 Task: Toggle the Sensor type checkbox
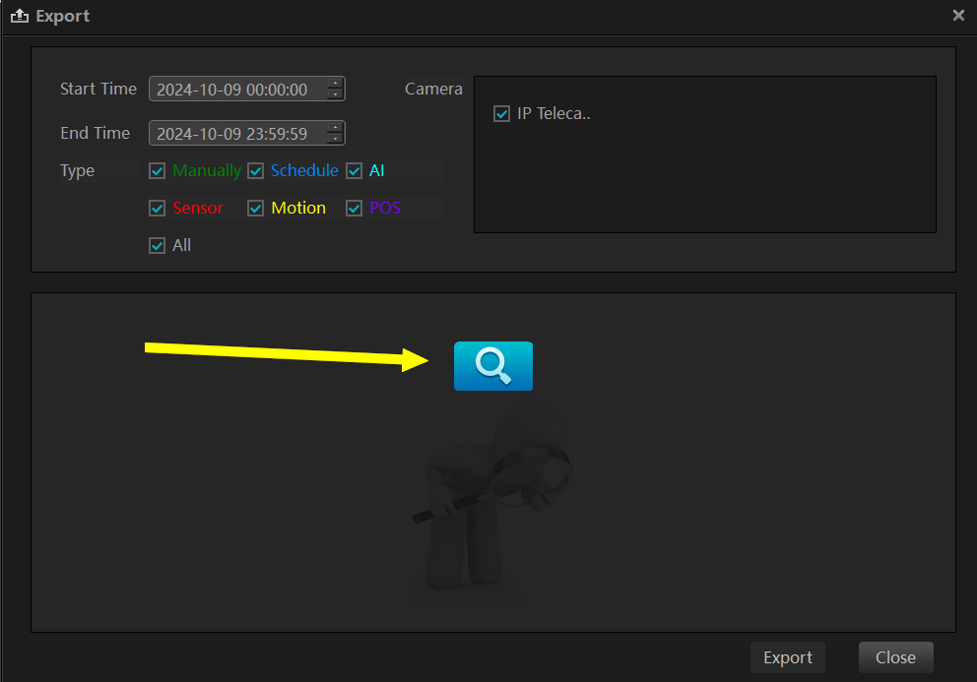157,208
